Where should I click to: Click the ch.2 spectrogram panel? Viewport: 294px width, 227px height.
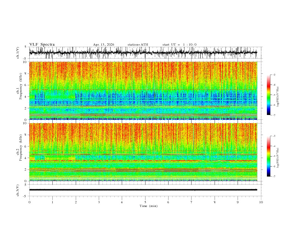pyautogui.click(x=143, y=152)
